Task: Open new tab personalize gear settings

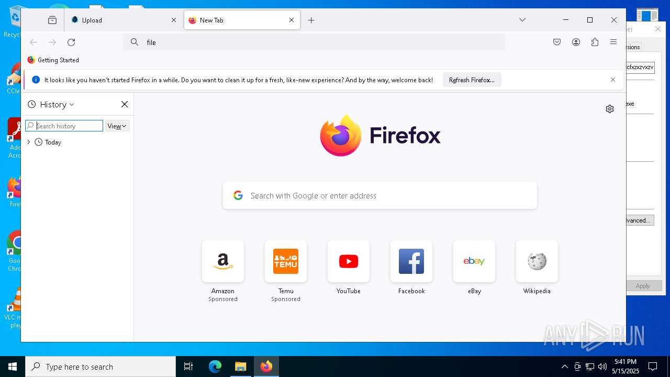Action: 610,109
